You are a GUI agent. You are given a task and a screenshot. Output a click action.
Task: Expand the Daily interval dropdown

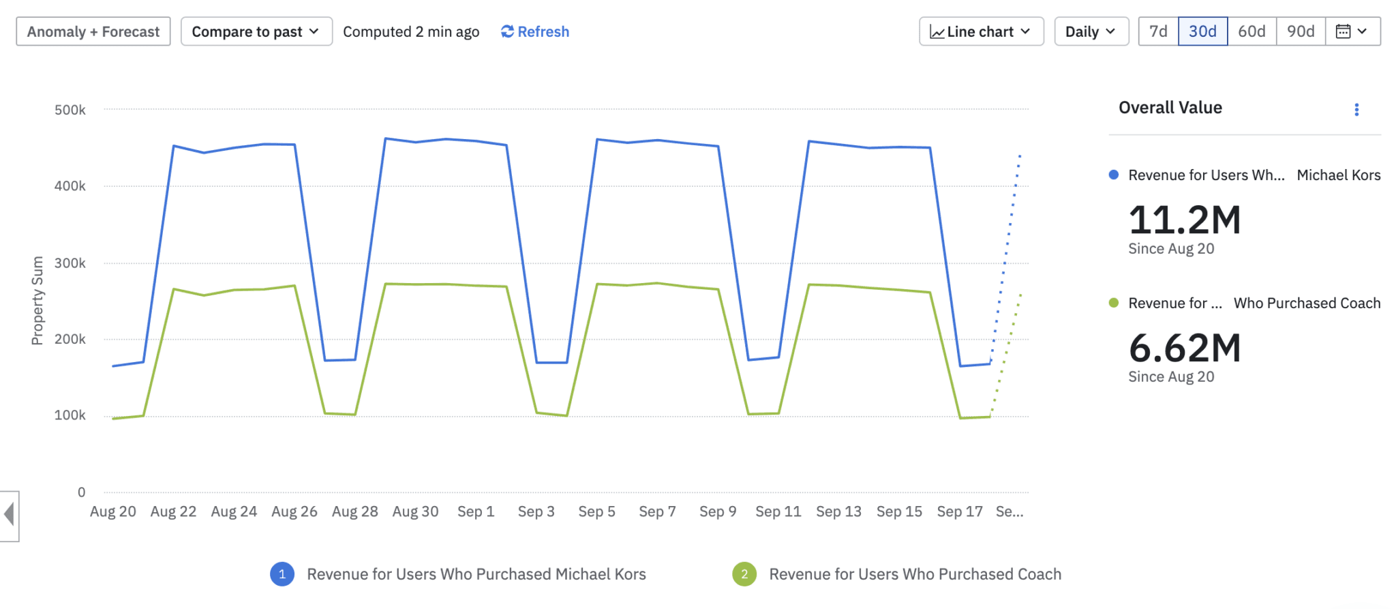(x=1091, y=31)
